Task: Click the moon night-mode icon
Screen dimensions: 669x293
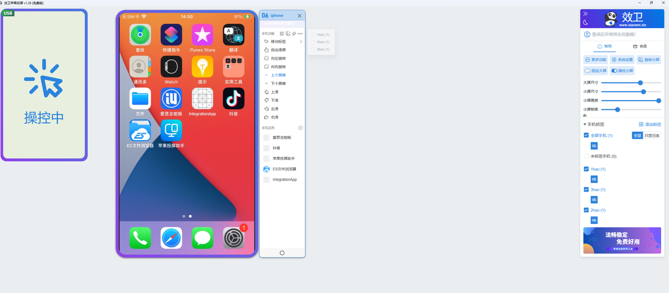Action: point(585,22)
